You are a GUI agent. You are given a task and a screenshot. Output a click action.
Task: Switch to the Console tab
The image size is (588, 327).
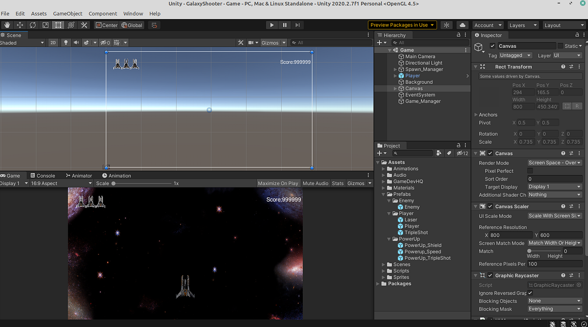click(x=42, y=175)
